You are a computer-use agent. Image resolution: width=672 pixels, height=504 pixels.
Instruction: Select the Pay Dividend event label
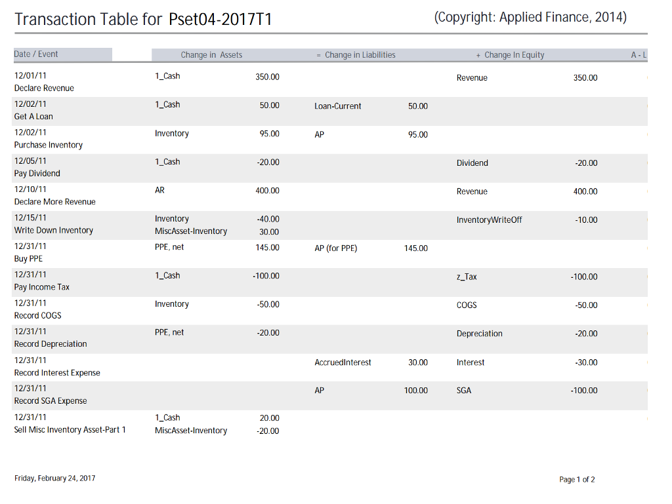pos(37,174)
